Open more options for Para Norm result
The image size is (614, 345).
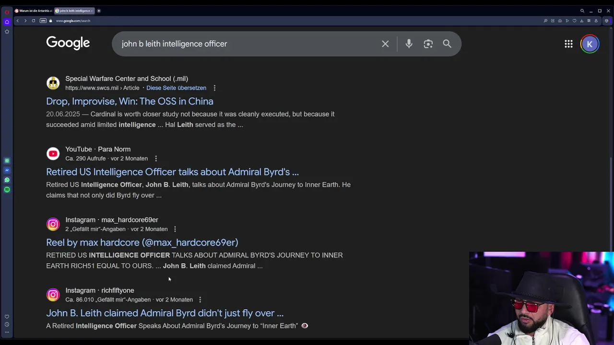tap(155, 158)
